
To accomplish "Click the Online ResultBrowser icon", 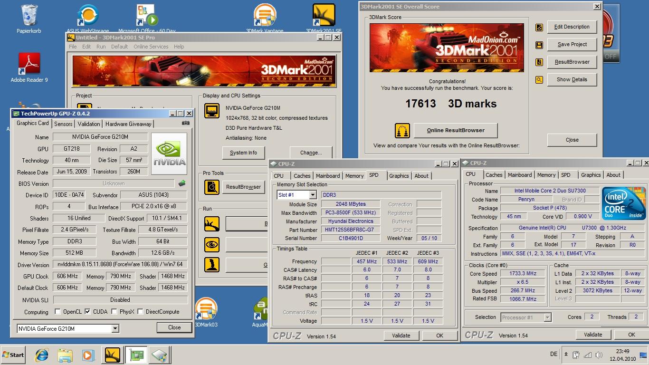I will coord(402,131).
